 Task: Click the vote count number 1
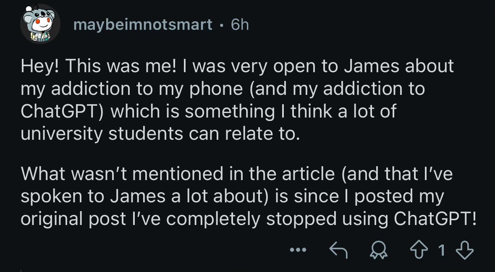tap(441, 251)
